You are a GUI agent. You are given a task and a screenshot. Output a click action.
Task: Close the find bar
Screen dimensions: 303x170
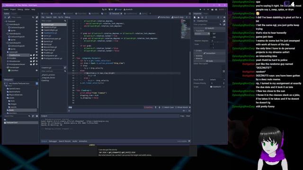(x=189, y=107)
